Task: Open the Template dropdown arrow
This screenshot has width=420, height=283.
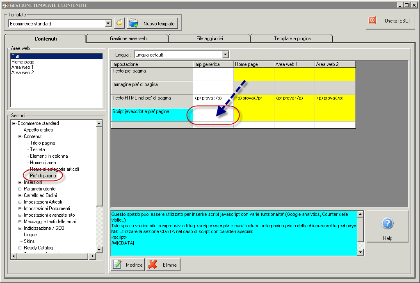Action: (108, 23)
